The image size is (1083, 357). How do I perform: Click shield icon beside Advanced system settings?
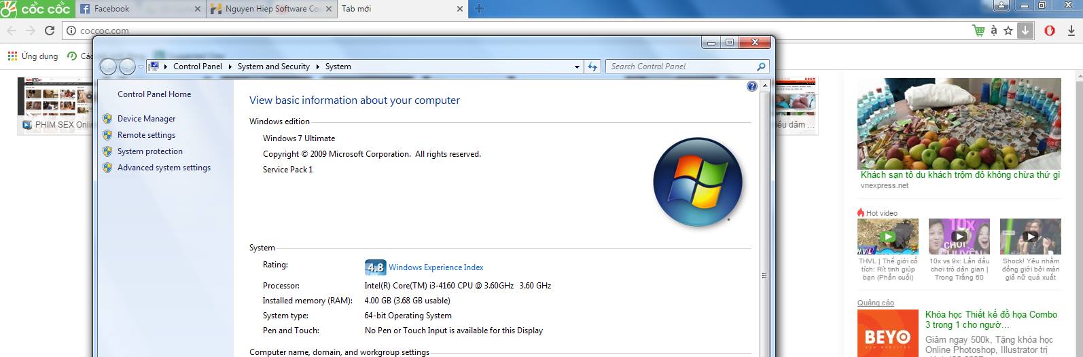[x=107, y=168]
